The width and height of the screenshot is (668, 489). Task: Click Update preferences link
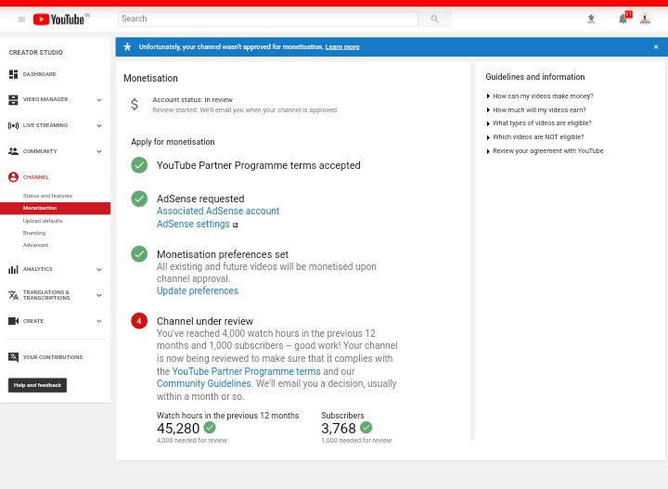coord(198,290)
